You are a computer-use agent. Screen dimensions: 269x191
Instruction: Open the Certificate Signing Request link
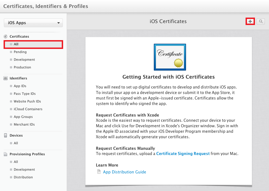tap(183, 154)
